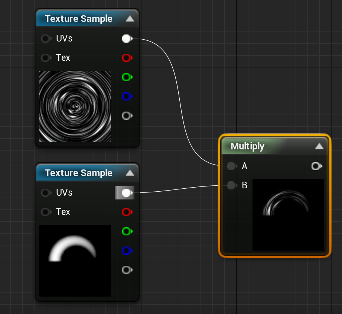
Task: Click the UVs label on the swirl Texture Sample
Action: click(64, 39)
